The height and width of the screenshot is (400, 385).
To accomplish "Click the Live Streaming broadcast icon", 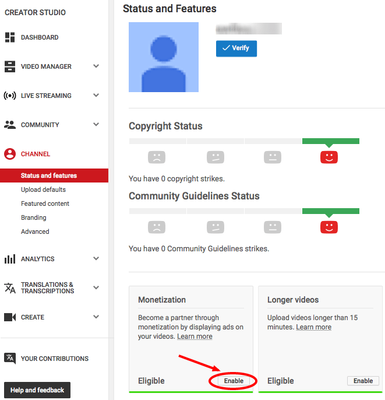I will 10,96.
